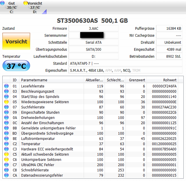Select the Lesefehlerrate parameter name

(x=33, y=86)
